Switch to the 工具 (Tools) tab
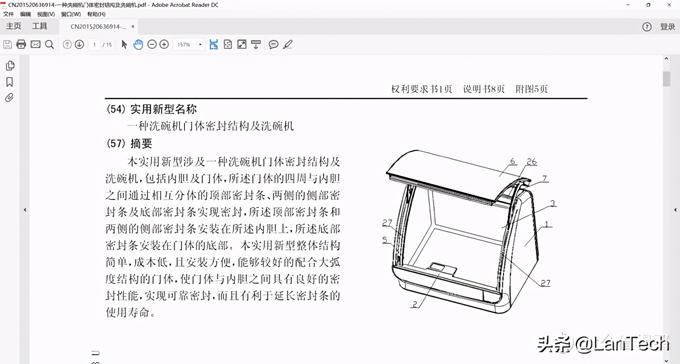The image size is (680, 364). [40, 26]
